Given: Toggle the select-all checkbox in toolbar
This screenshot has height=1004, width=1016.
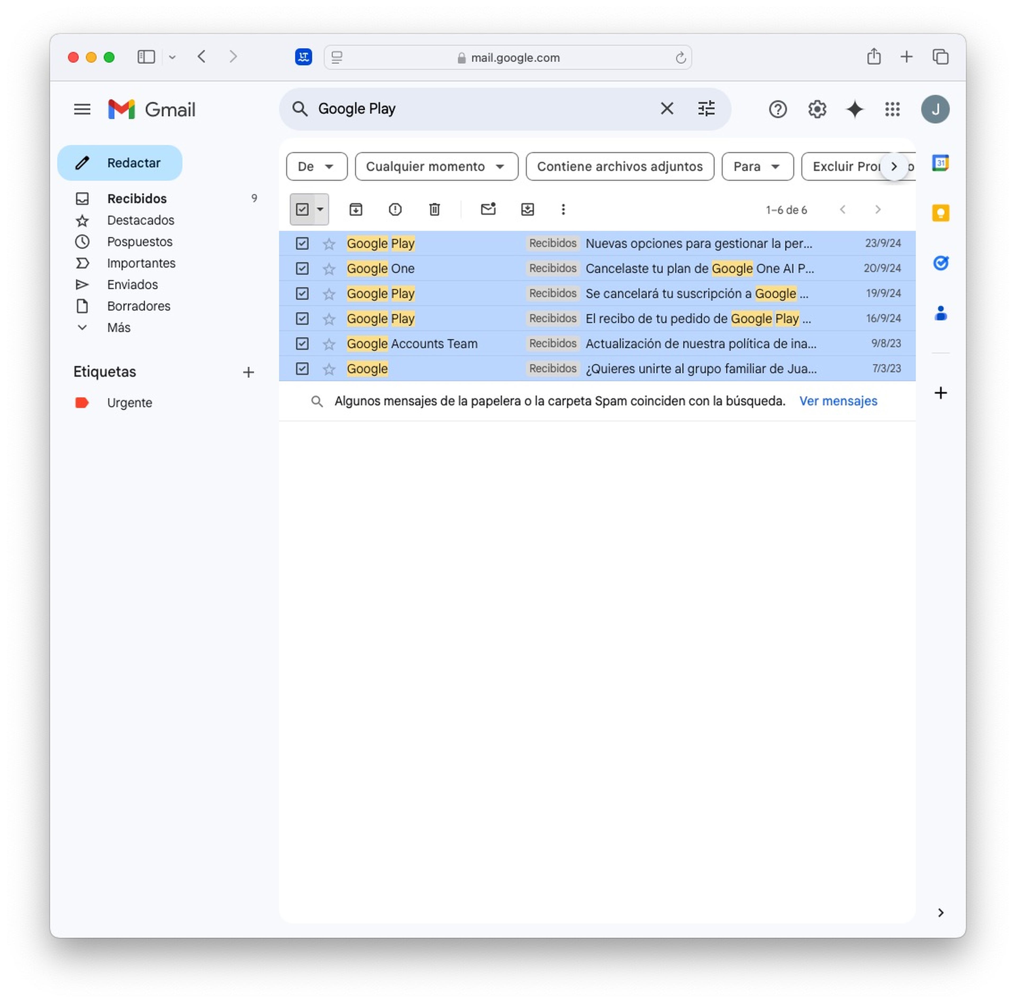Looking at the screenshot, I should pyautogui.click(x=302, y=209).
